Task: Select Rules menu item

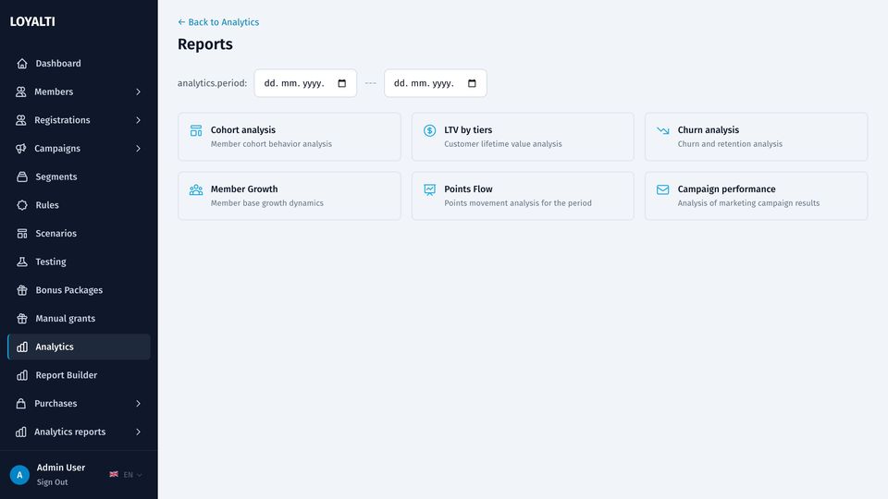Action: click(80, 205)
